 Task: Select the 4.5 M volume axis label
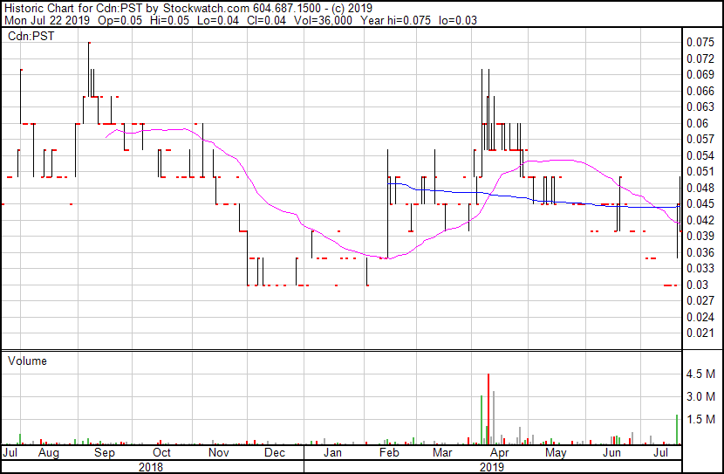click(x=701, y=374)
